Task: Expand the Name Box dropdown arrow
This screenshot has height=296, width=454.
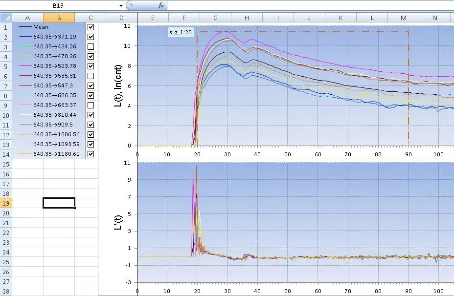Action: click(121, 5)
